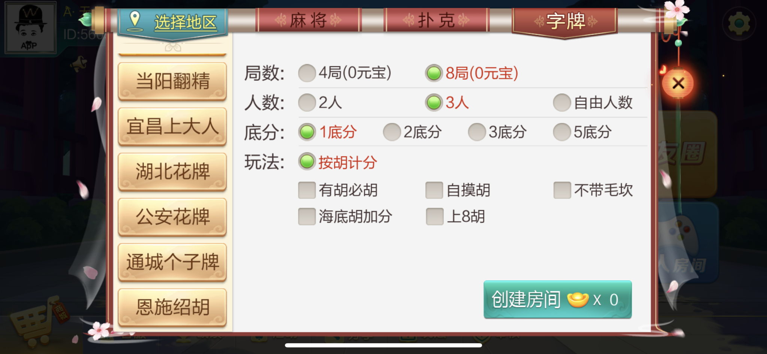Select the 字牌 tab

tap(565, 21)
